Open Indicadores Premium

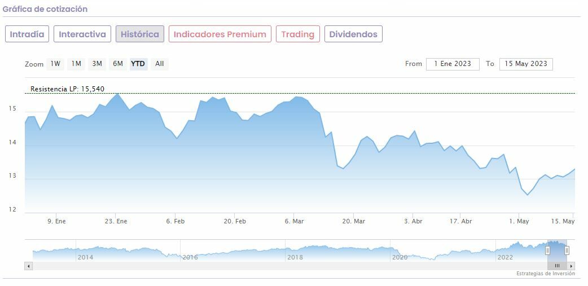(x=220, y=34)
